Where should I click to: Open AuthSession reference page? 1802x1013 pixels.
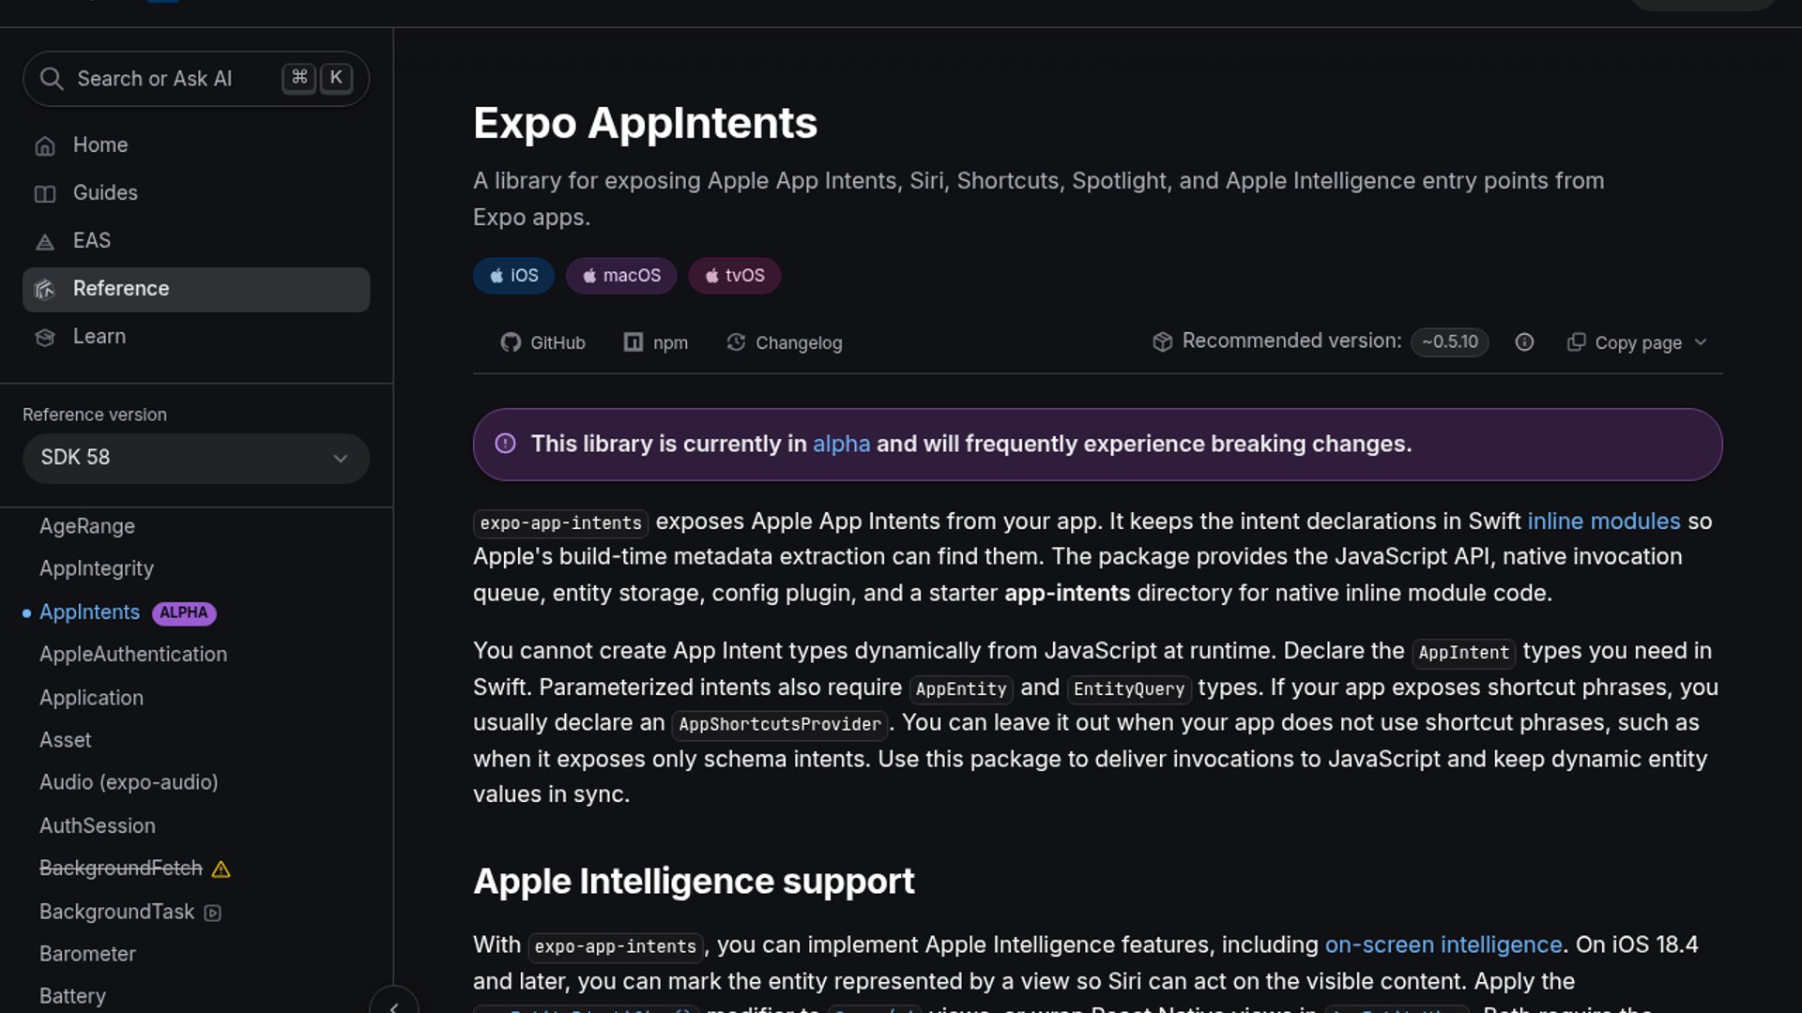pyautogui.click(x=98, y=826)
